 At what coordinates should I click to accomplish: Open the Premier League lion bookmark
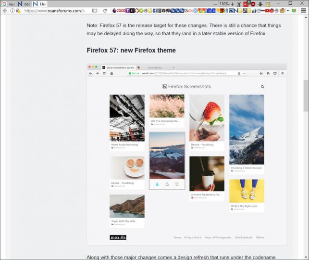(114, 11)
